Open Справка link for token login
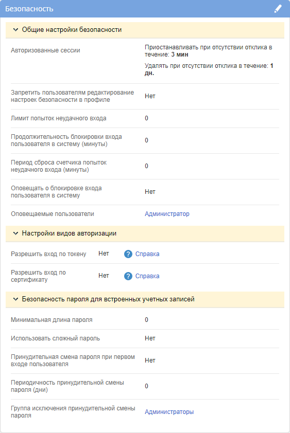 pos(147,254)
